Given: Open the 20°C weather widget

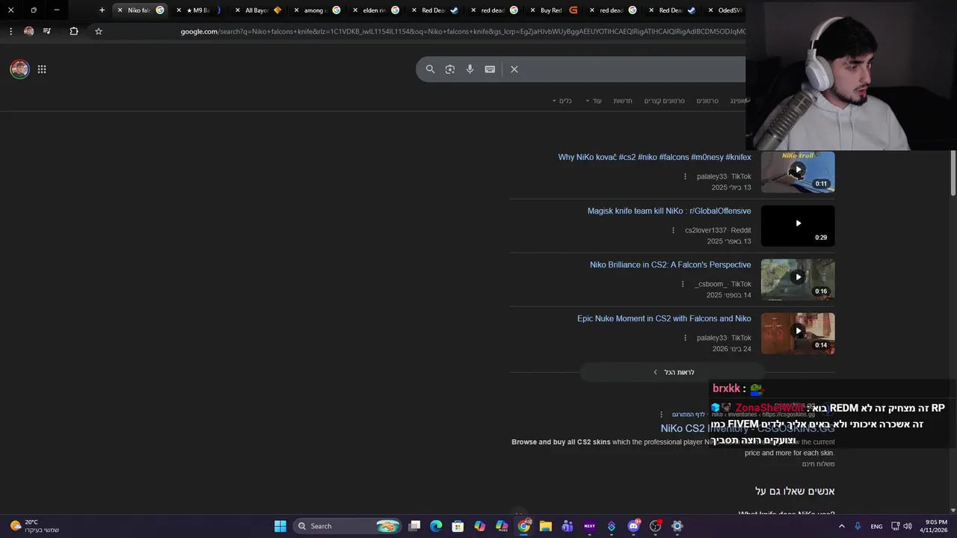Looking at the screenshot, I should (x=34, y=526).
